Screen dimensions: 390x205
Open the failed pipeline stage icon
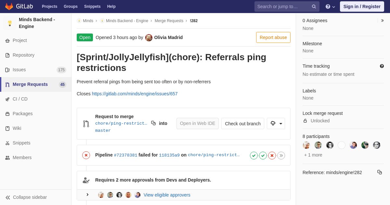(272, 156)
